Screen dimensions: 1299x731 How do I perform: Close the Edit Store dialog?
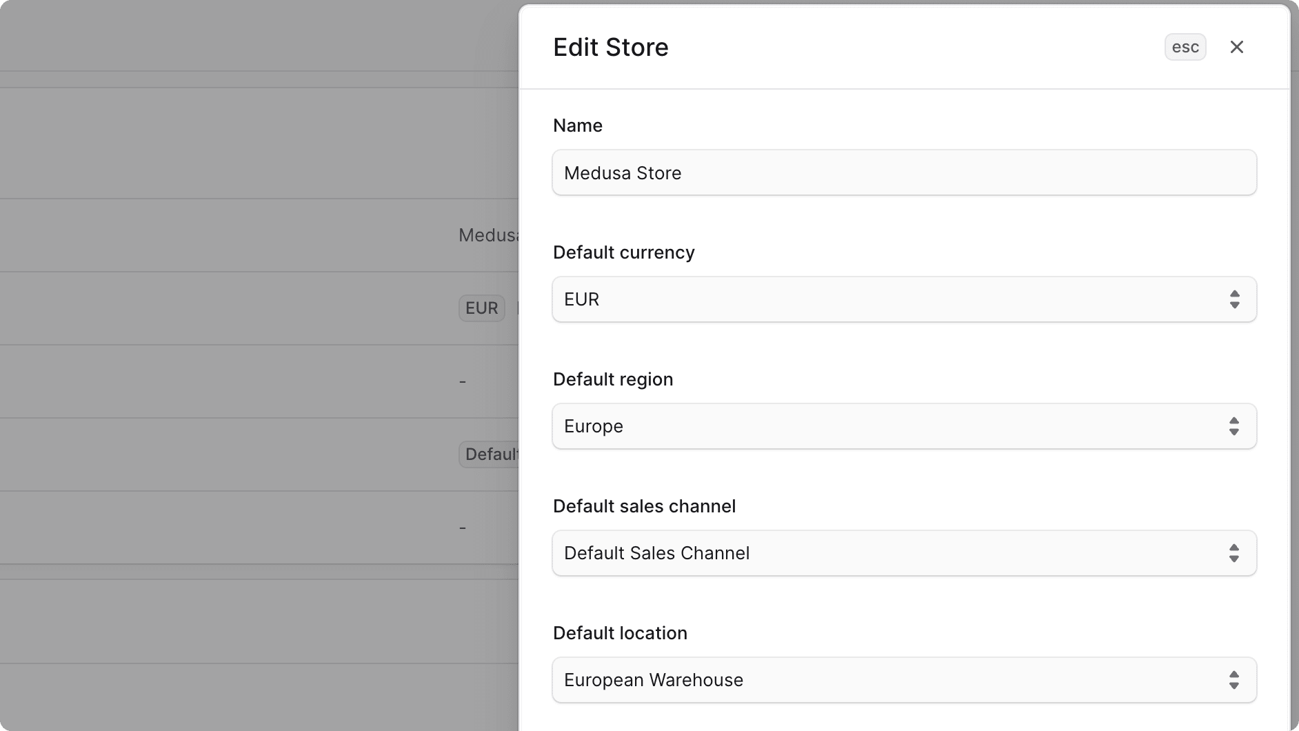tap(1237, 47)
